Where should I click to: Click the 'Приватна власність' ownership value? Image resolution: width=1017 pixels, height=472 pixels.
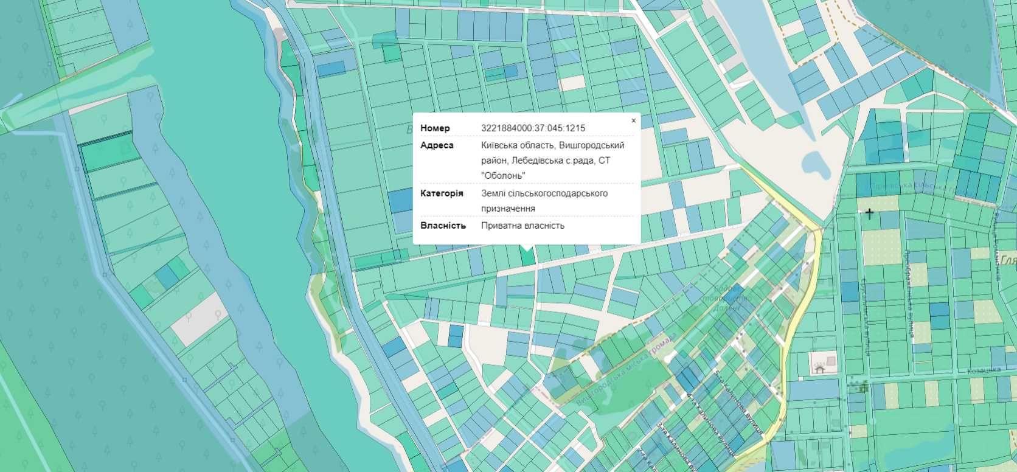coord(522,226)
